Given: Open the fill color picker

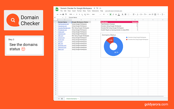Looking at the screenshot, I should [123, 14].
